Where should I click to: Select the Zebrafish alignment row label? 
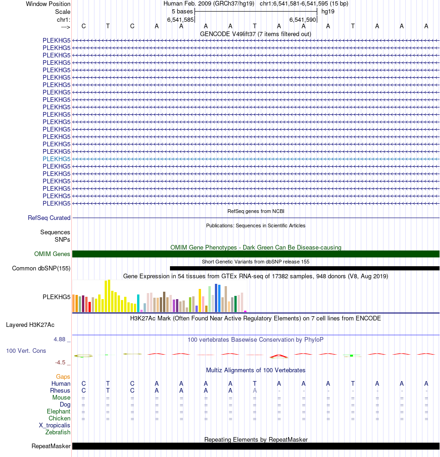58,432
